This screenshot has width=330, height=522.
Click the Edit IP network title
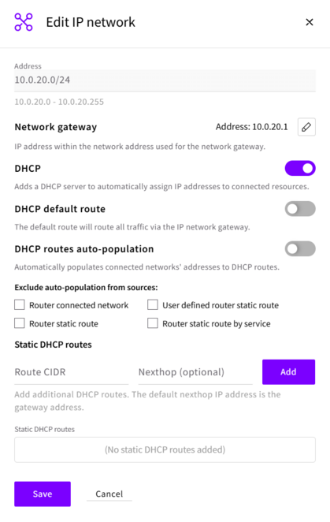tap(91, 22)
